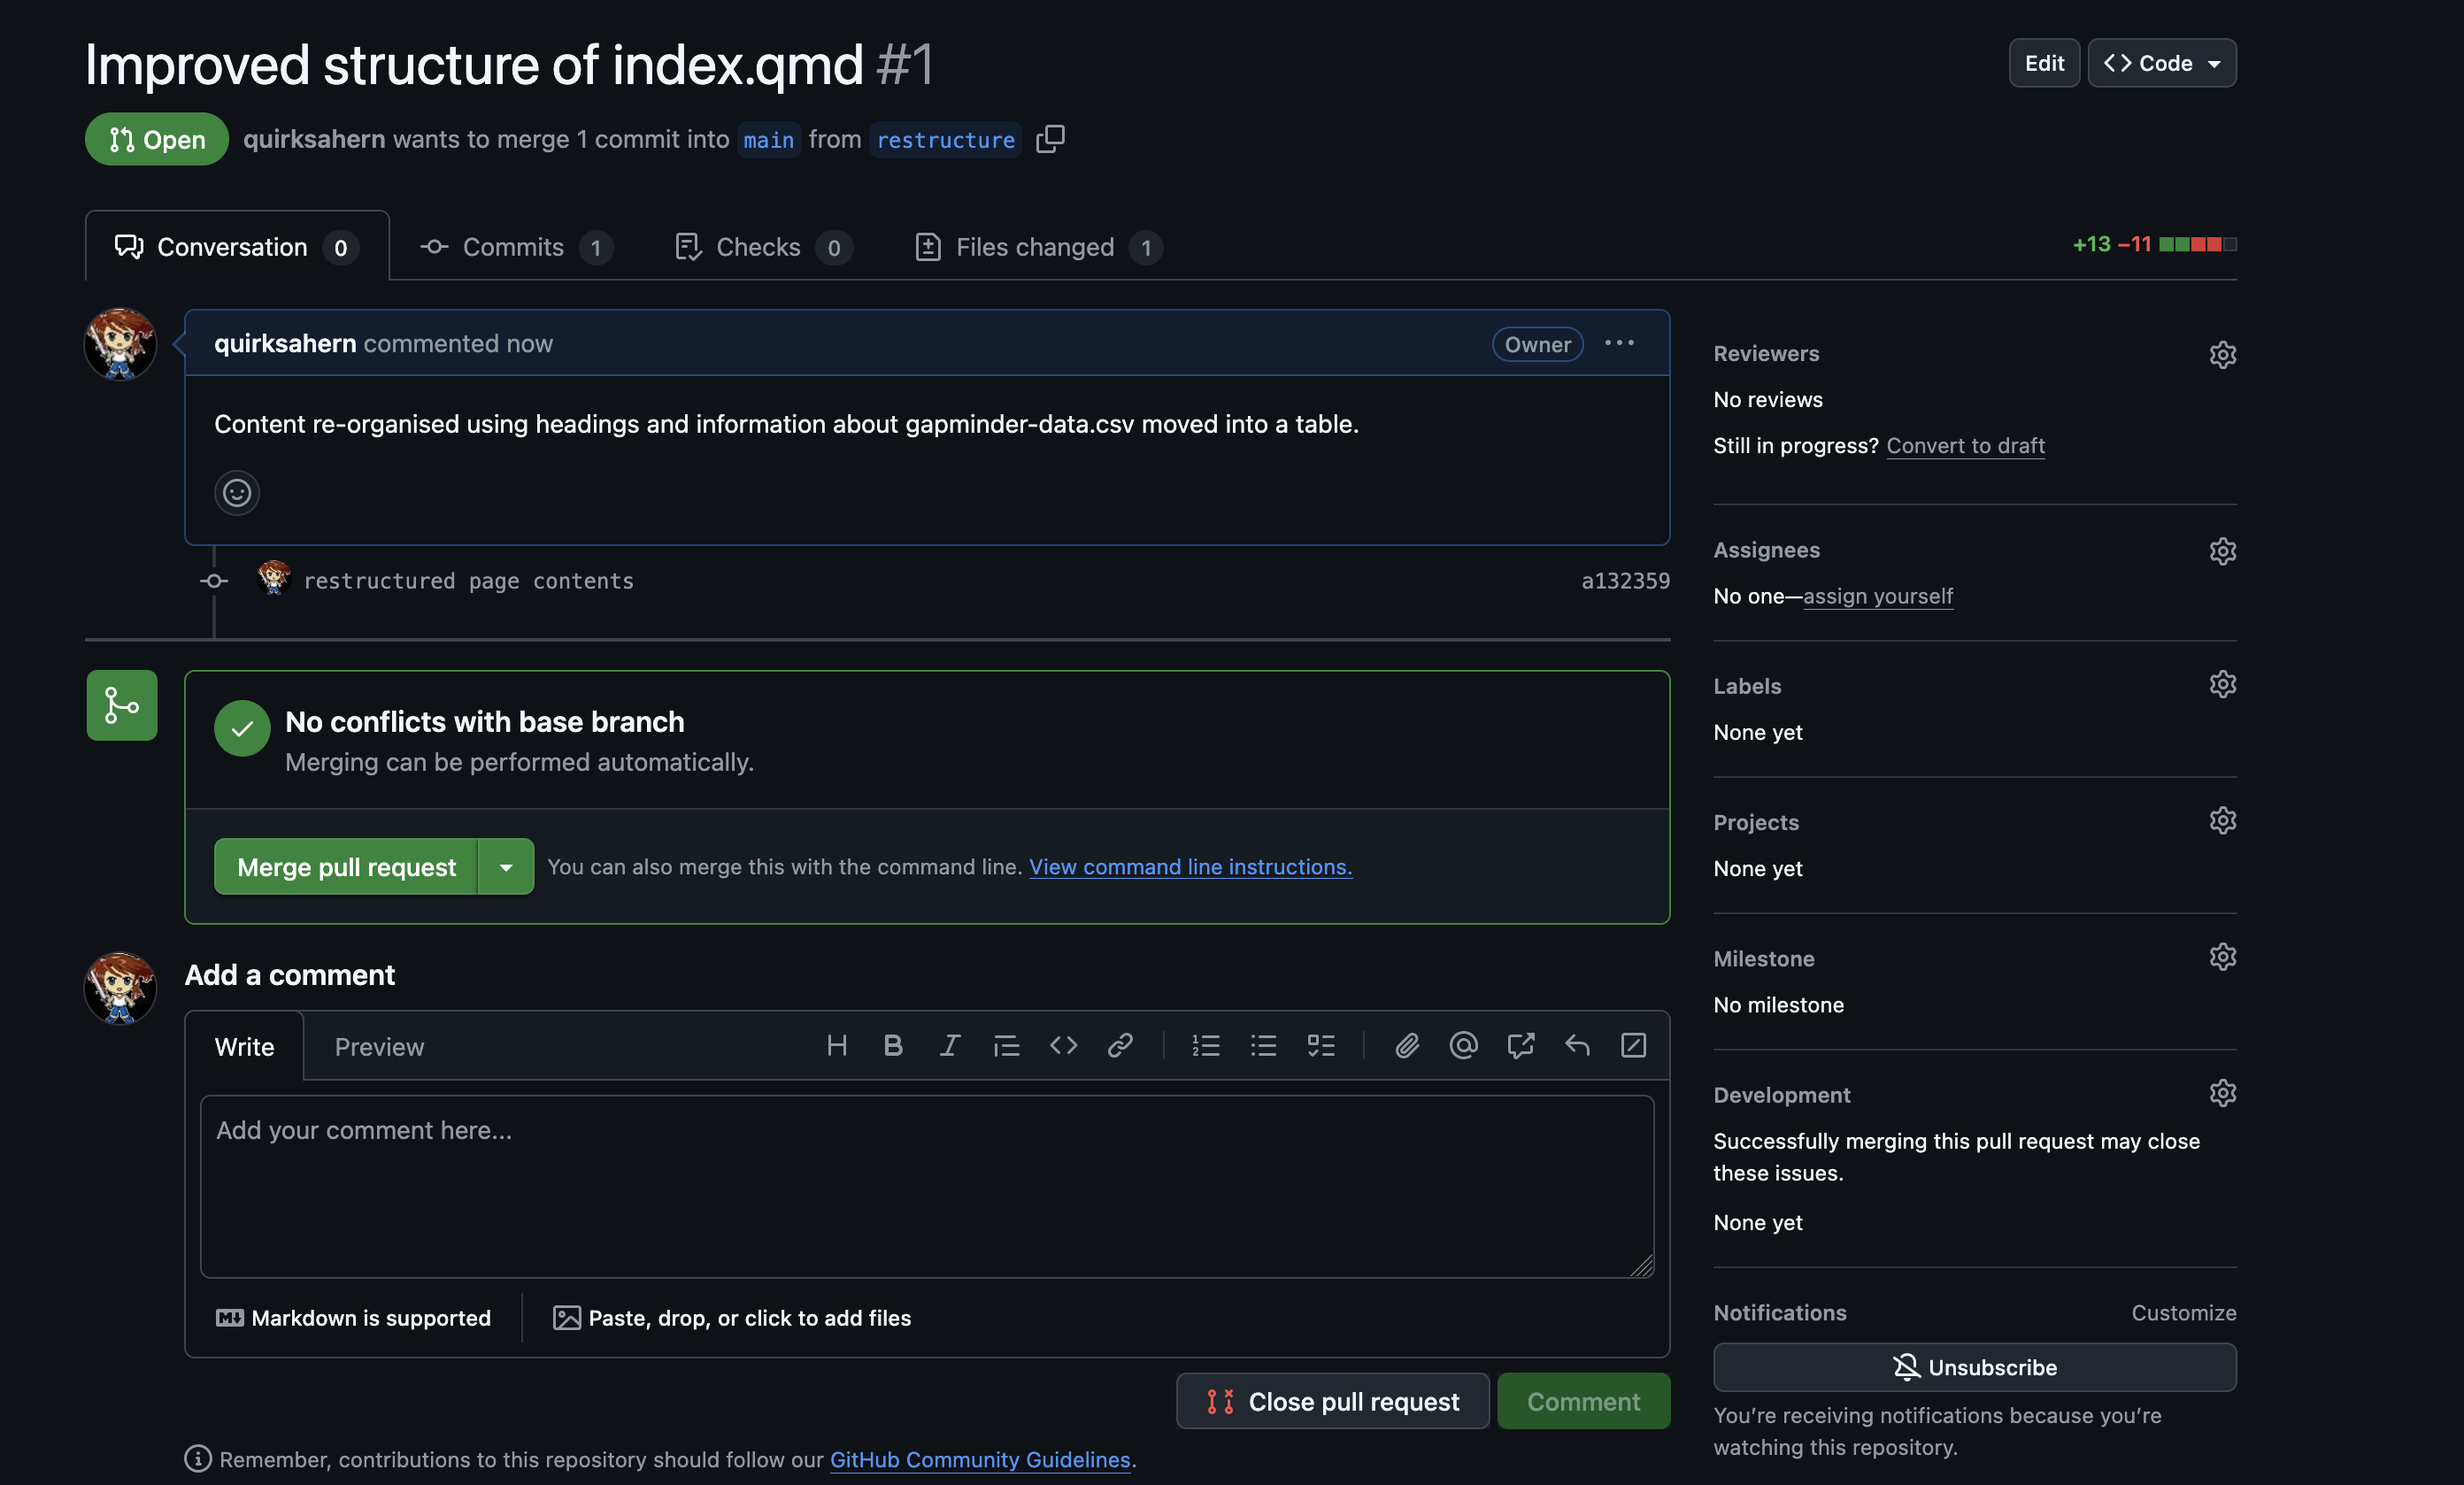Image resolution: width=2464 pixels, height=1485 pixels.
Task: Open the Reviewers settings gear
Action: [2222, 355]
